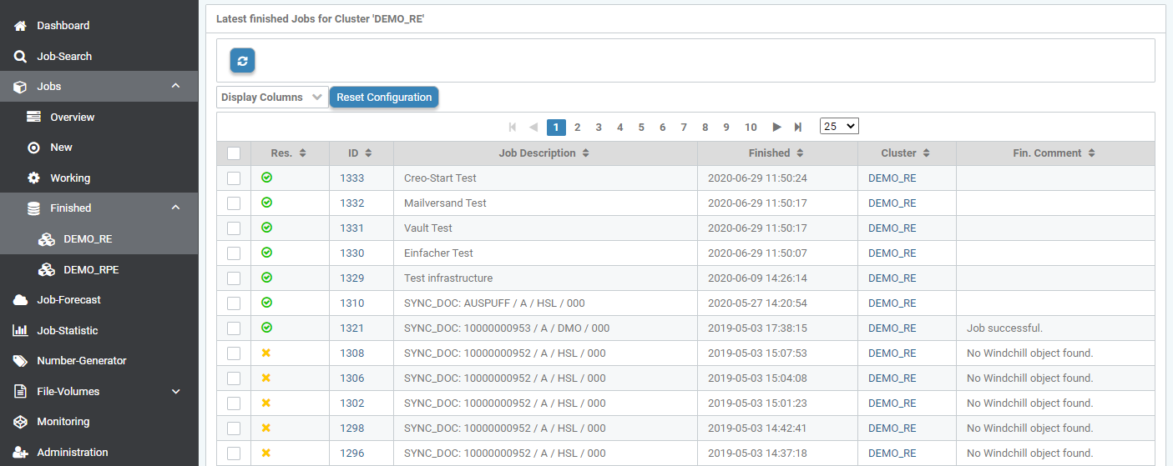Check the row for job 1308

pyautogui.click(x=234, y=353)
